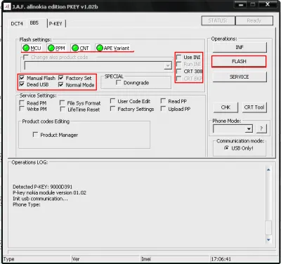This screenshot has height=264, width=281.
Task: Check the LifeTime Reset option
Action: click(x=63, y=110)
